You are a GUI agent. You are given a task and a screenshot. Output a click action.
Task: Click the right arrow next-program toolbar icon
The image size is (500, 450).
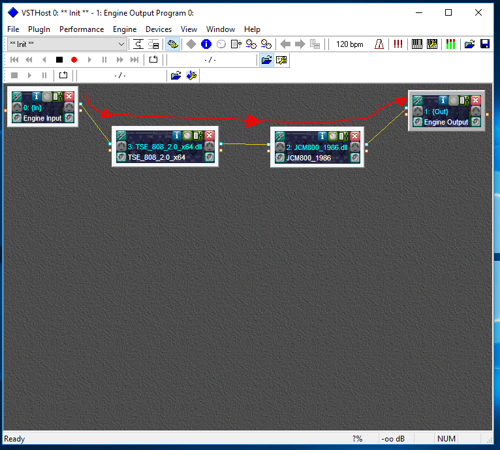(300, 44)
